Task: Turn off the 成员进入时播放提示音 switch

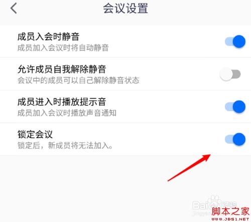Action: pyautogui.click(x=235, y=107)
